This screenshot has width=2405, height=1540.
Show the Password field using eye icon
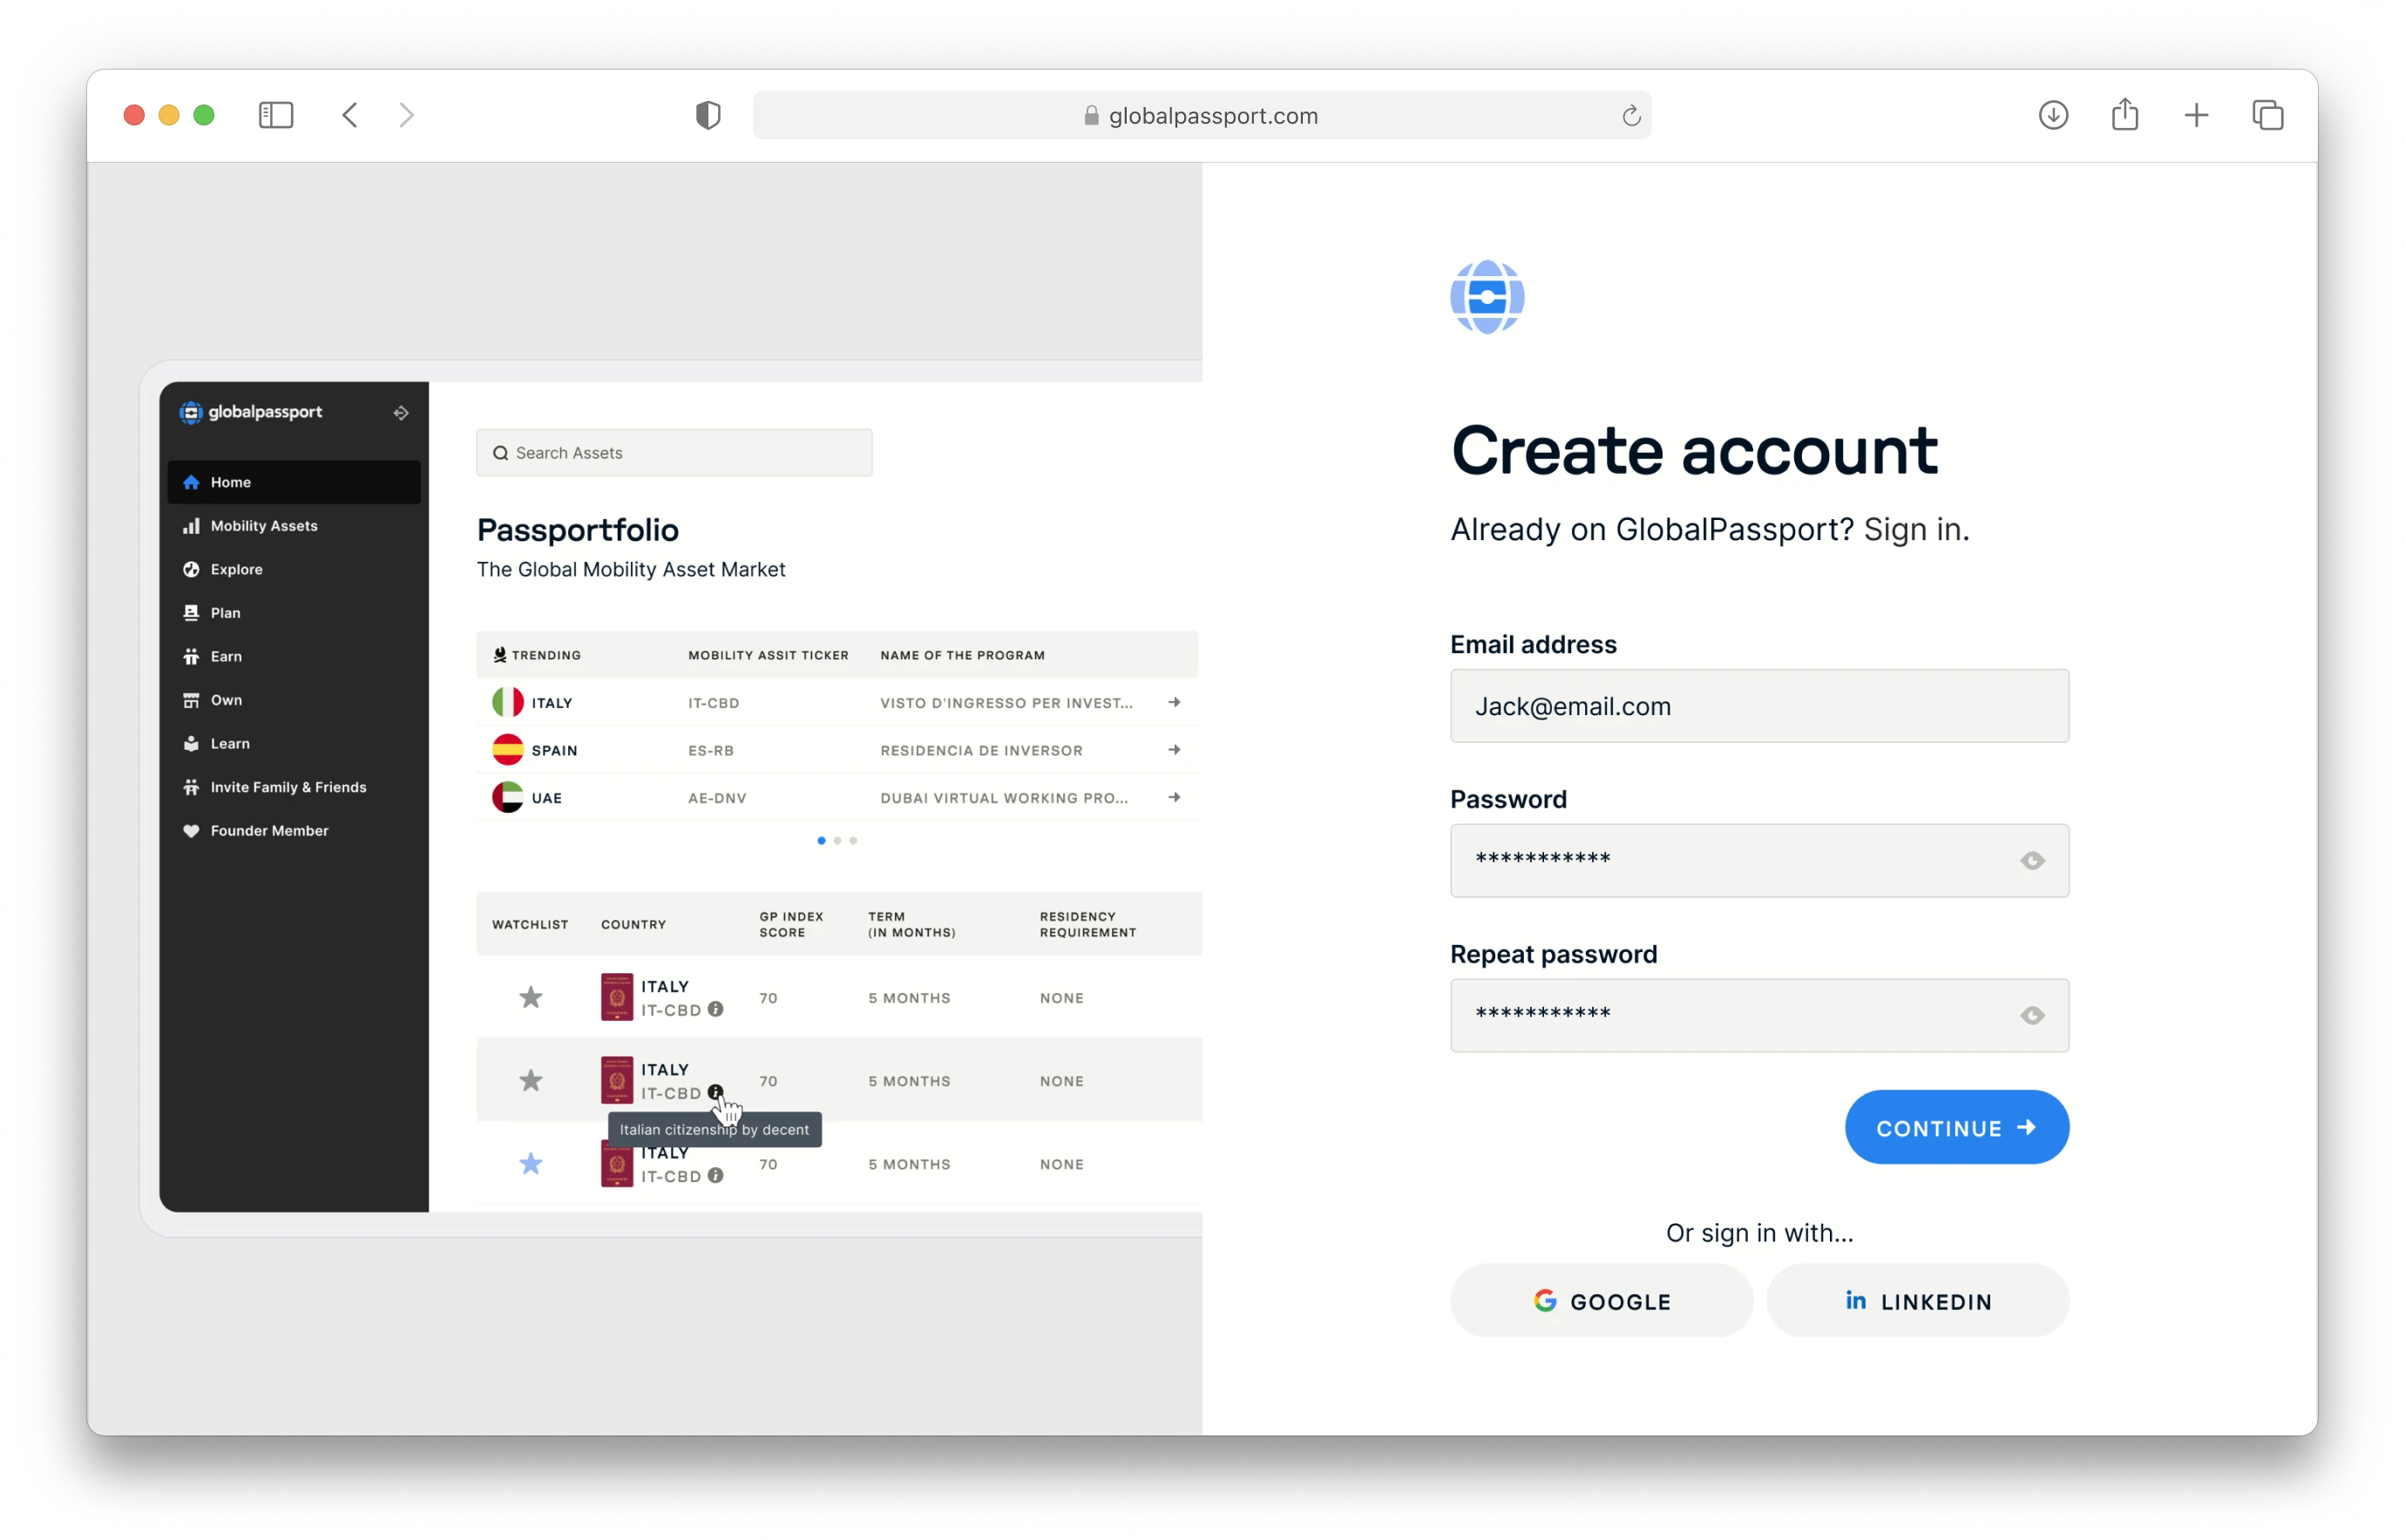(2032, 861)
